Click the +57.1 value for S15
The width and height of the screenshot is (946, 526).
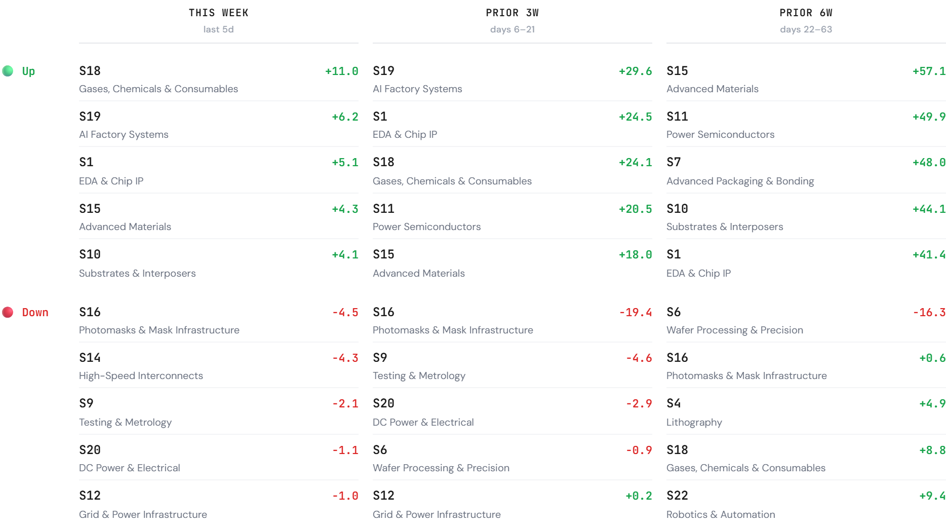click(x=929, y=71)
